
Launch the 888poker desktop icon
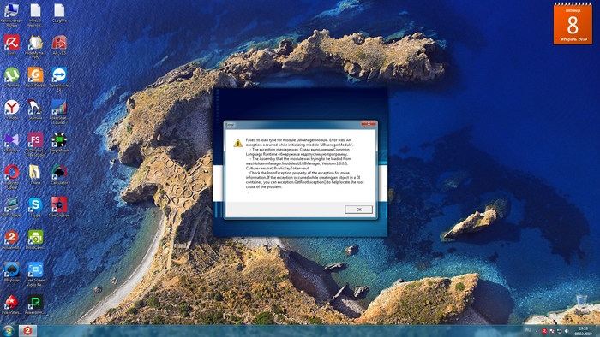(x=11, y=272)
